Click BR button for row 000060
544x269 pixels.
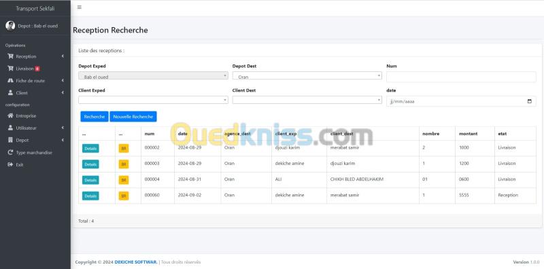coord(124,196)
